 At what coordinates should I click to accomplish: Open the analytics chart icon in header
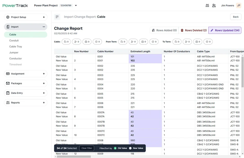click(207, 5)
